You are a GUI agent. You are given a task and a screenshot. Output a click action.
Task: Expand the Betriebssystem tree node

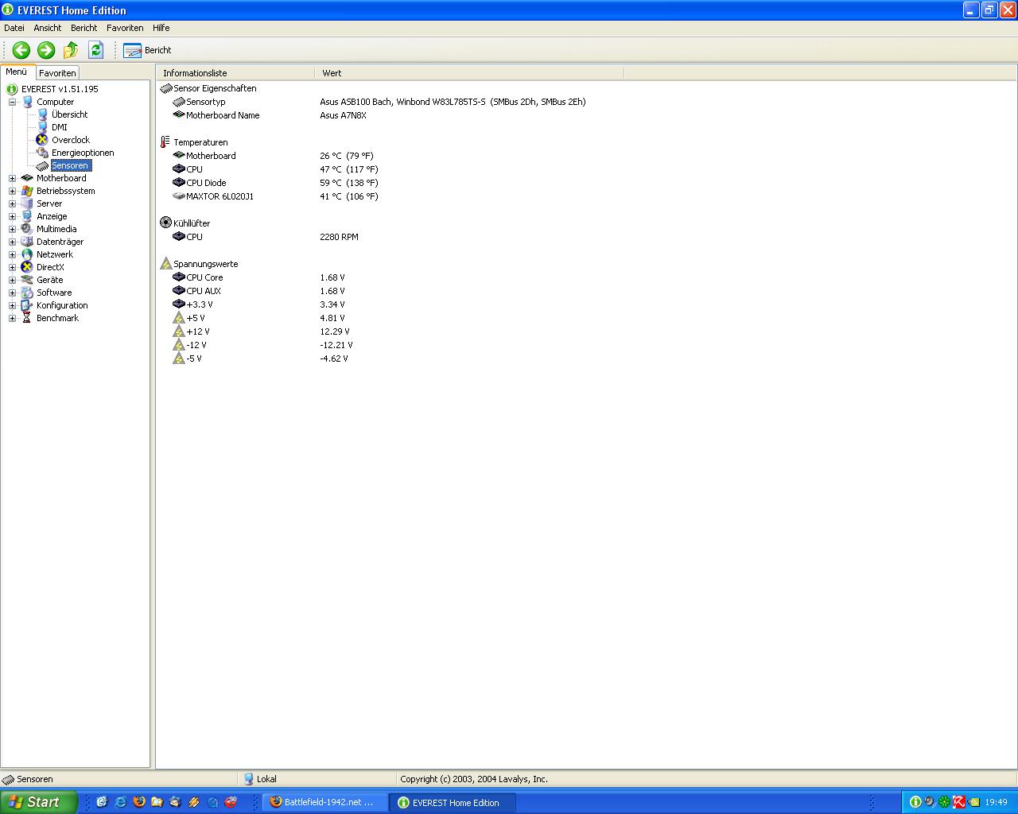12,191
